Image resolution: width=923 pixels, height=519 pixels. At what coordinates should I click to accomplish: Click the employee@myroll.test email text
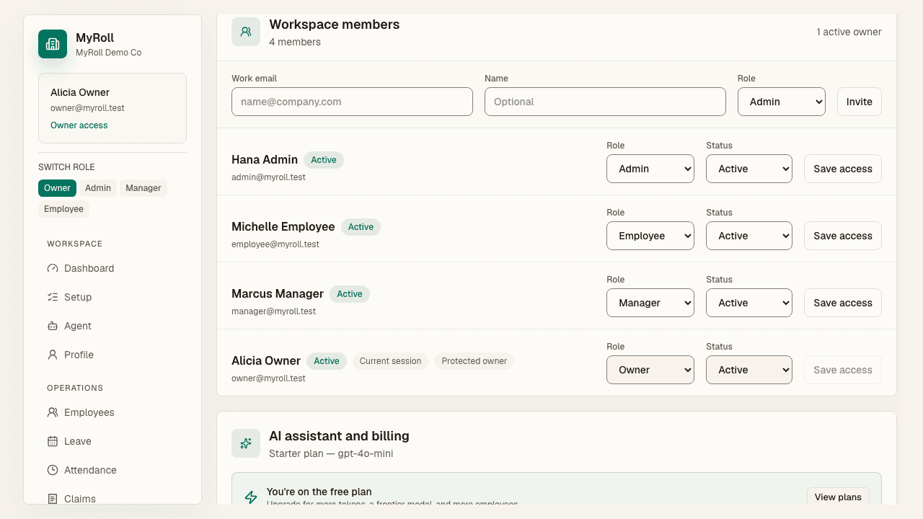[x=275, y=244]
